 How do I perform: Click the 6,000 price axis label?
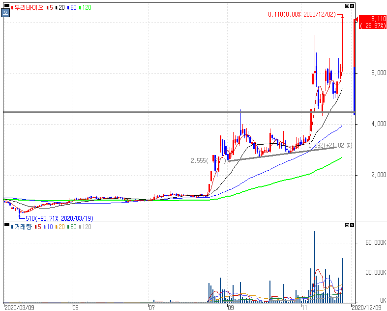pos(378,73)
